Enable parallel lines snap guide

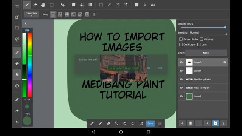tap(60, 14)
